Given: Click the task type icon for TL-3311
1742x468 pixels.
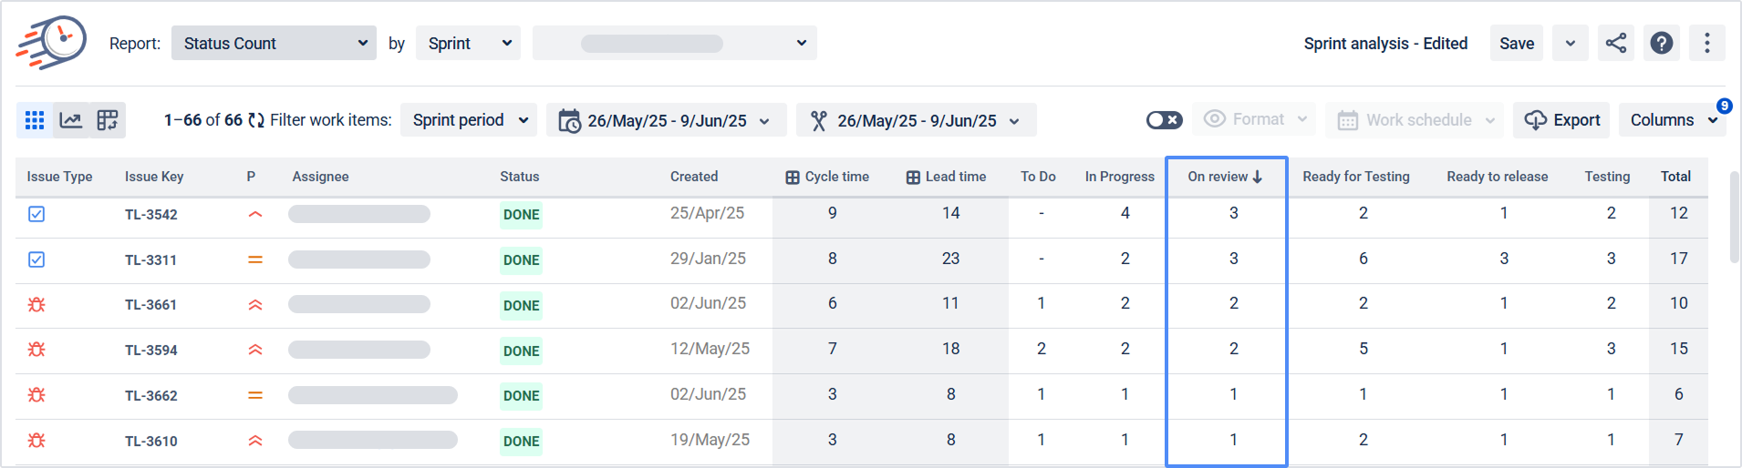Looking at the screenshot, I should coord(36,259).
